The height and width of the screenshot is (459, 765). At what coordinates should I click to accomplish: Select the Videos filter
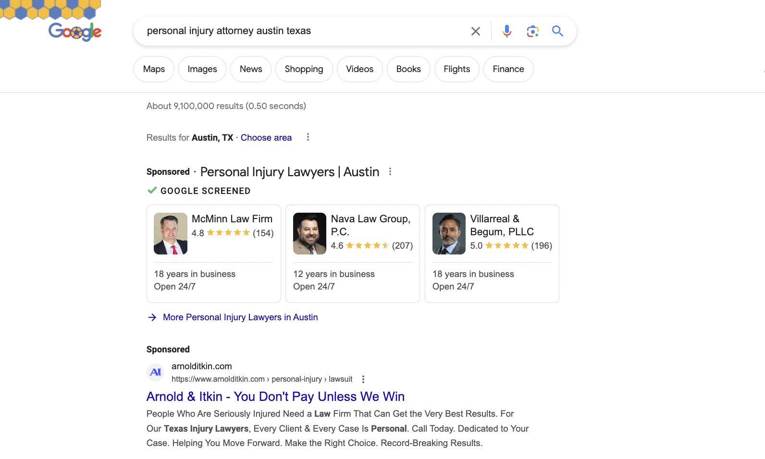pyautogui.click(x=359, y=69)
